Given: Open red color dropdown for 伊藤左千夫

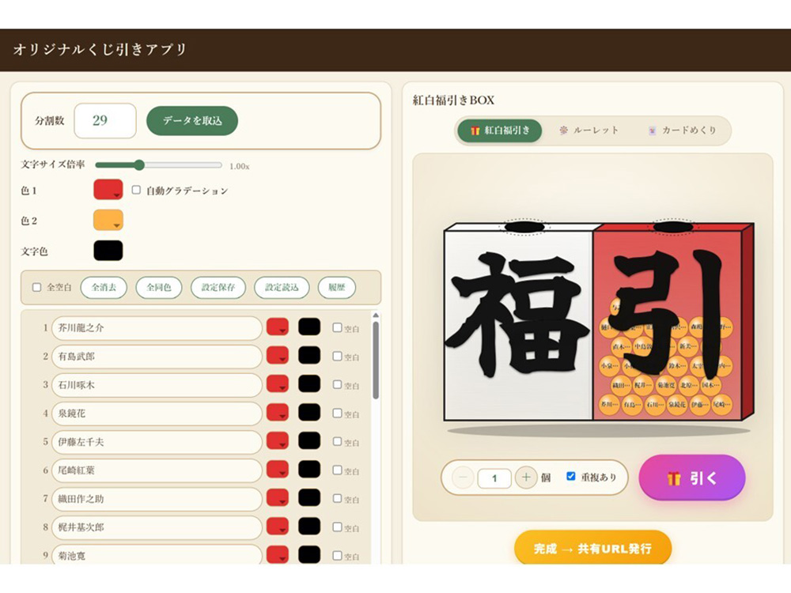Looking at the screenshot, I should tap(278, 440).
